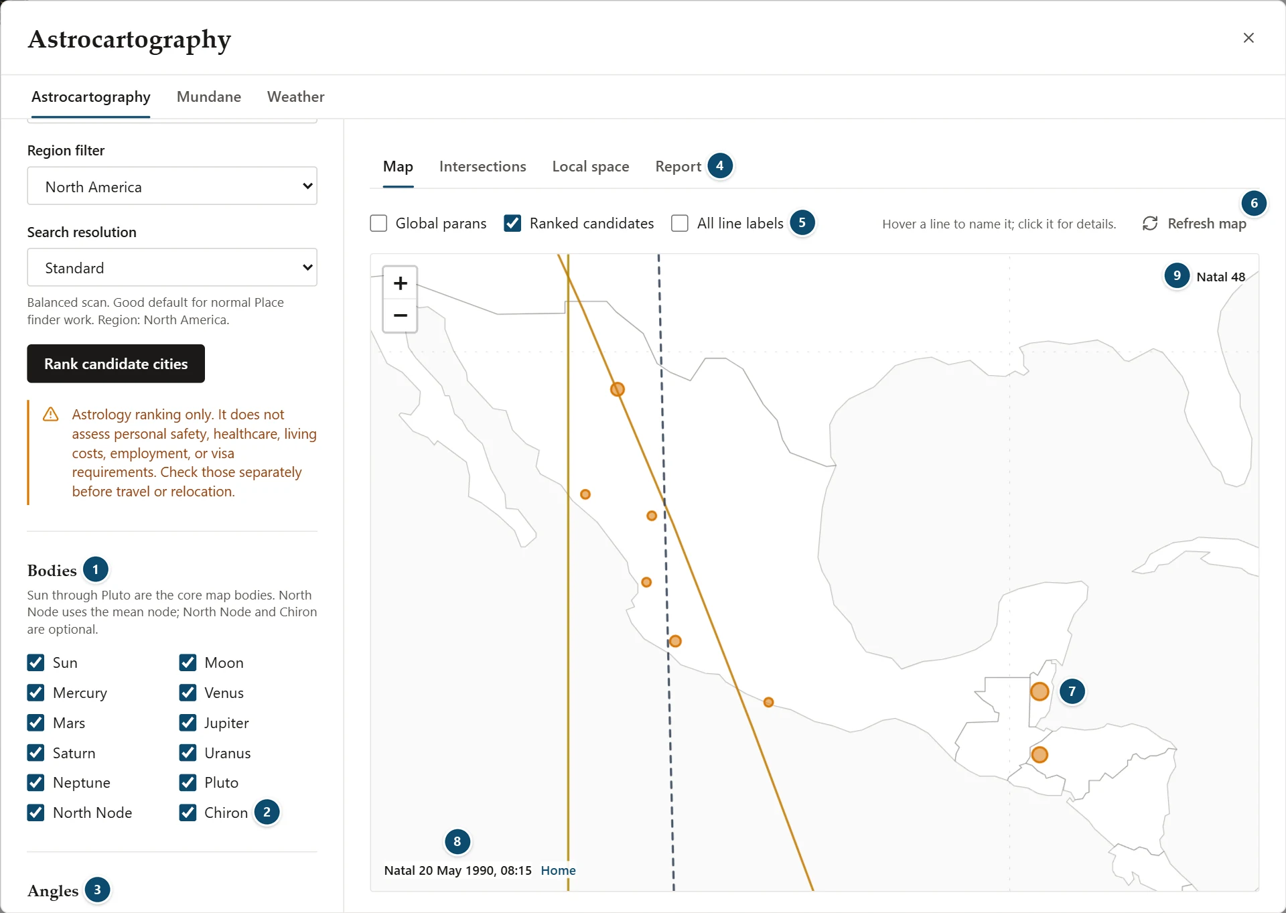Screen dimensions: 1286x913
Task: Click the 'Natal 20 May 1990, 08:15' caption
Action: coord(457,870)
